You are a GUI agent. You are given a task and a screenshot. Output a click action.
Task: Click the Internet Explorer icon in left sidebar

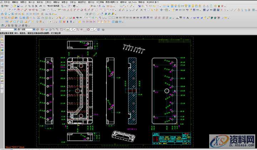click(x=2, y=57)
